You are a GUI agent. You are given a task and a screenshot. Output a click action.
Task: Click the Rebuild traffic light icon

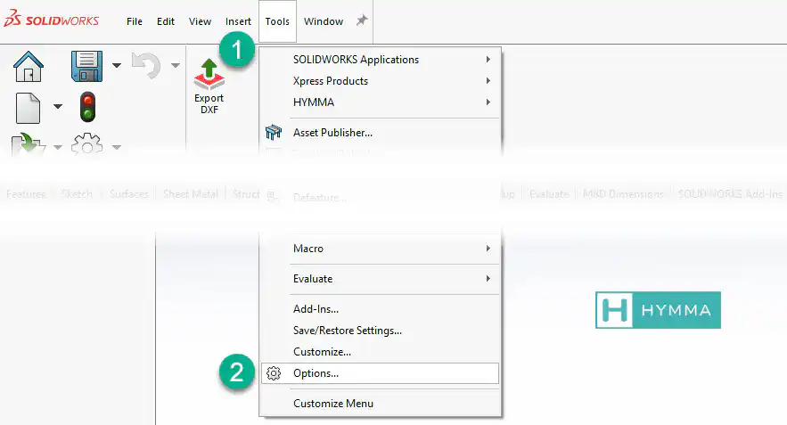click(x=88, y=107)
